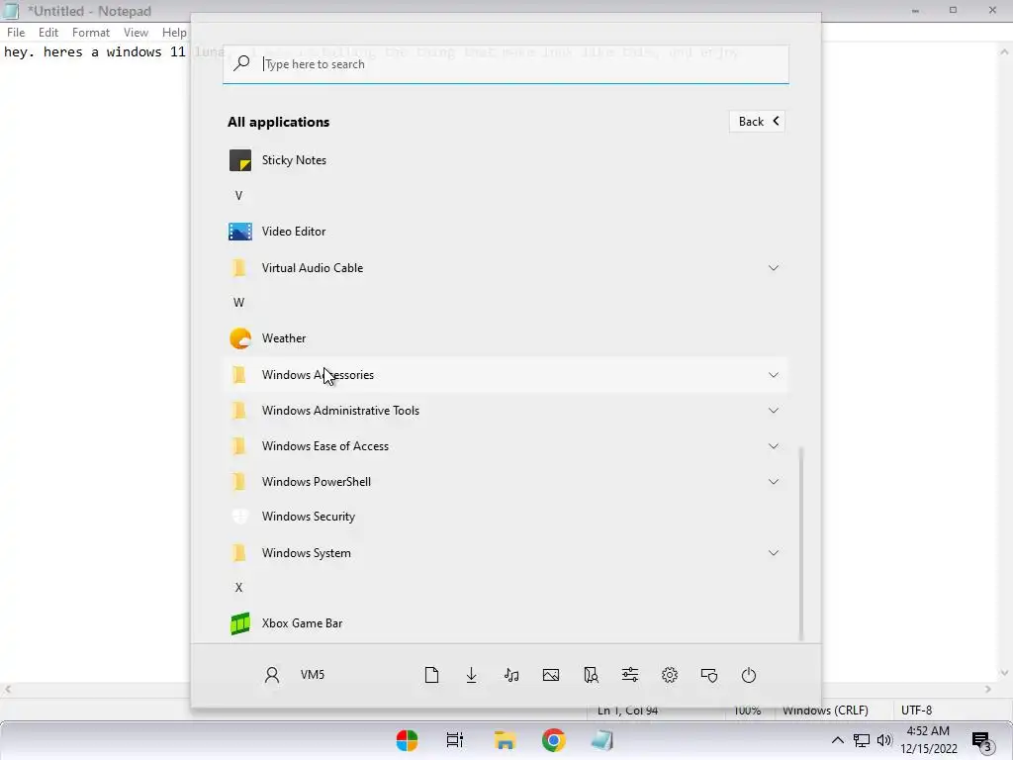
Task: Open the Documents icon in start menu footer
Action: tap(431, 675)
